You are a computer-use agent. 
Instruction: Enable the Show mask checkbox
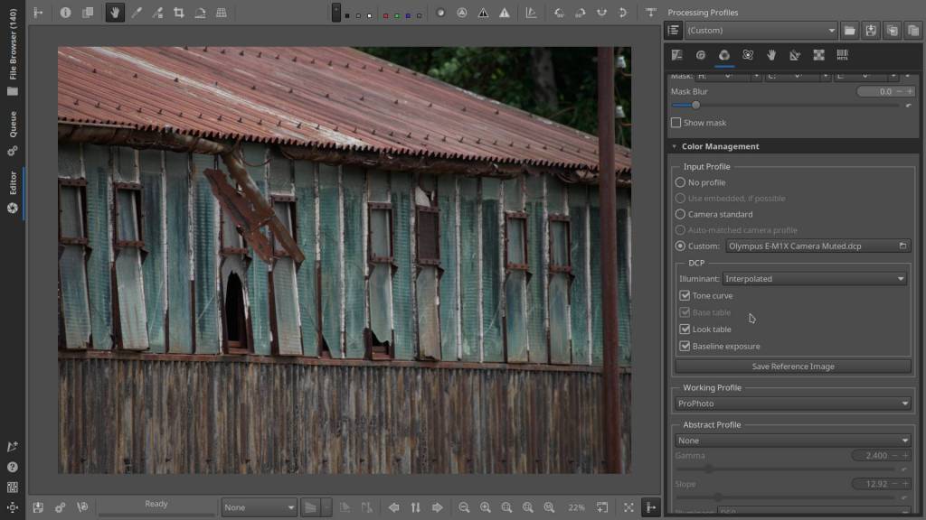click(676, 123)
